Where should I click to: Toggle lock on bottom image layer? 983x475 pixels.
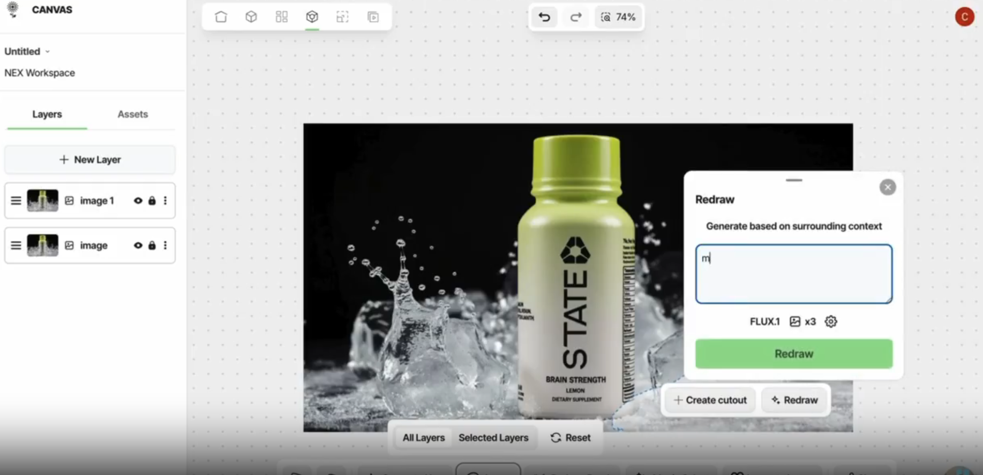(152, 246)
